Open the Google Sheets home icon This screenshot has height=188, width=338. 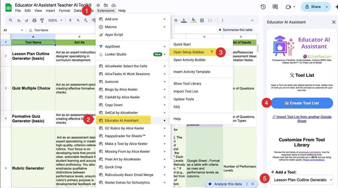click(x=8, y=7)
